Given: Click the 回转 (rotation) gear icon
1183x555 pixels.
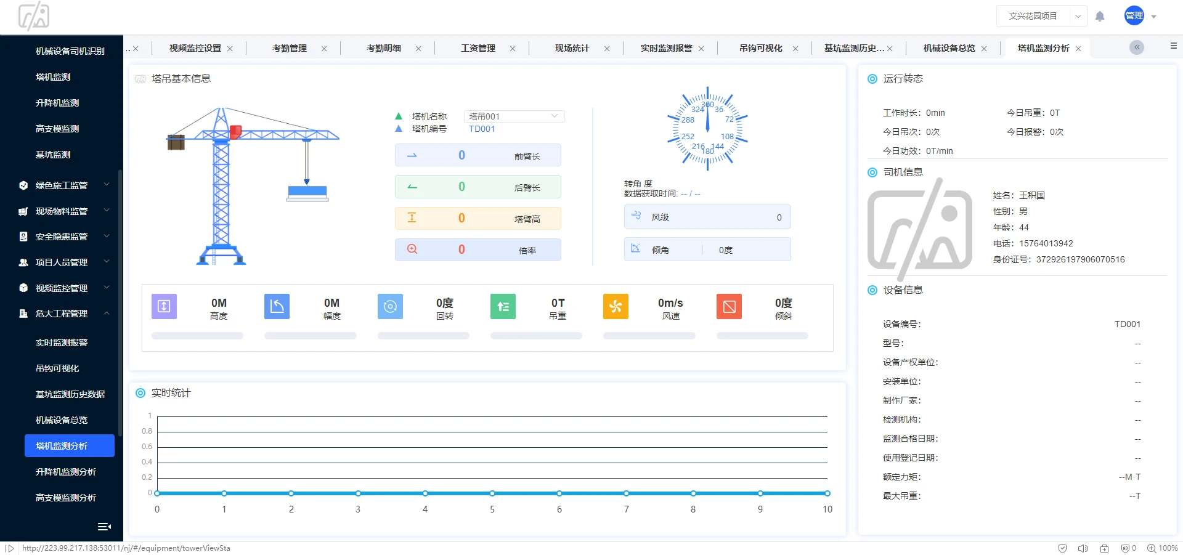Looking at the screenshot, I should 390,306.
